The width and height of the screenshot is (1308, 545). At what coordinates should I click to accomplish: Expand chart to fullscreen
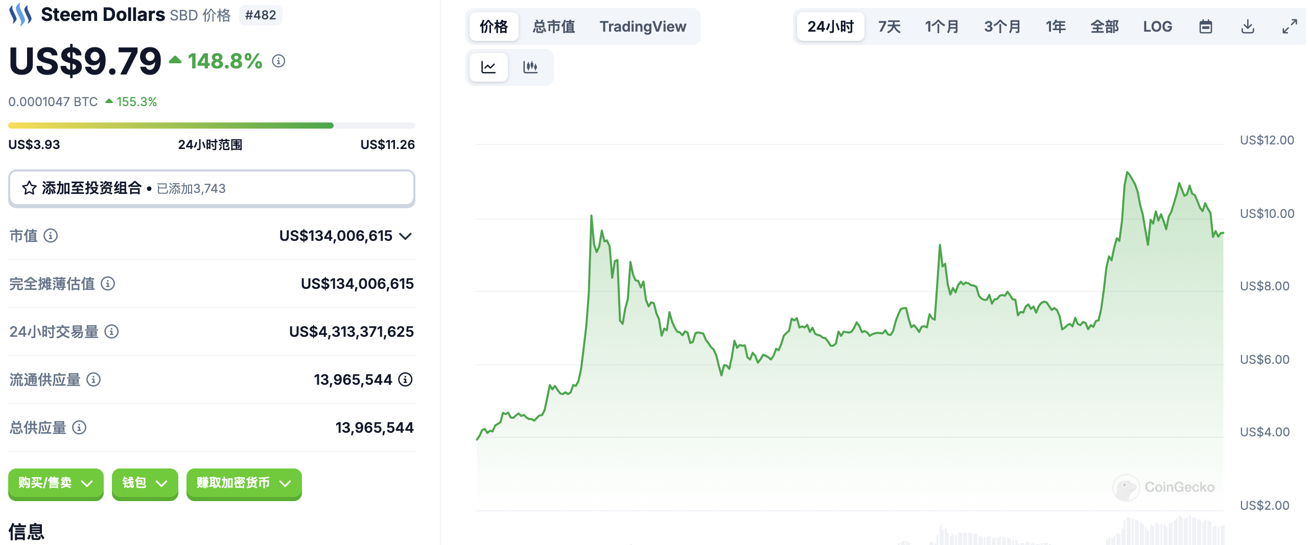coord(1290,27)
